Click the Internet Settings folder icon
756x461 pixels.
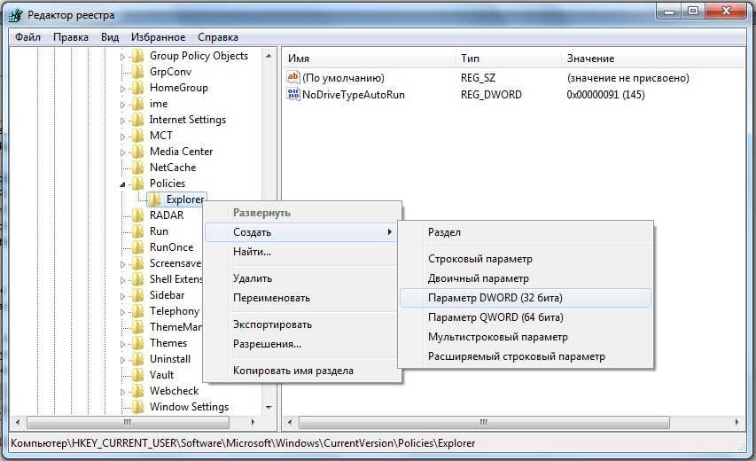[x=137, y=120]
